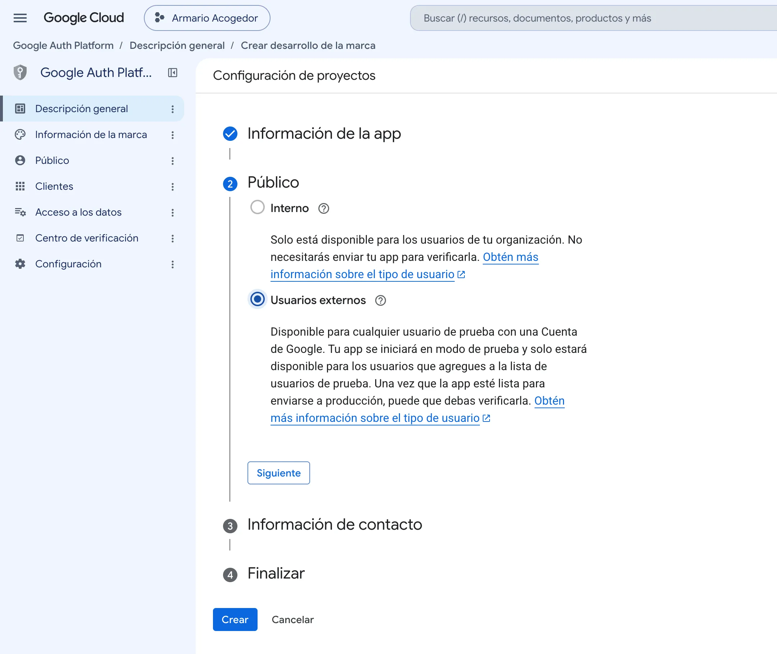Image resolution: width=777 pixels, height=654 pixels.
Task: Click the Cancelar button
Action: click(x=292, y=620)
